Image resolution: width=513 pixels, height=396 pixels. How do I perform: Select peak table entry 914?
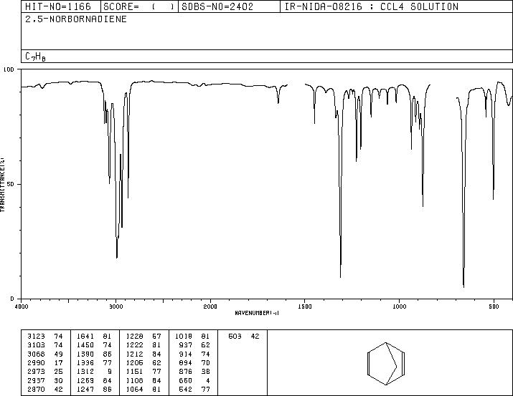point(186,354)
